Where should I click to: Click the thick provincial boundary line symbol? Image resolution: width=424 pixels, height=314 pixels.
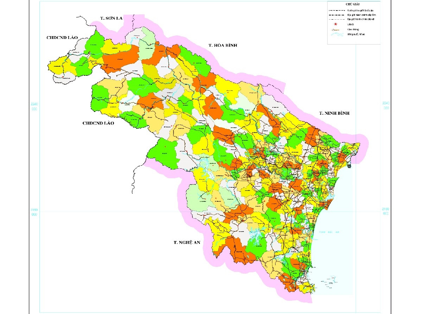click(336, 15)
